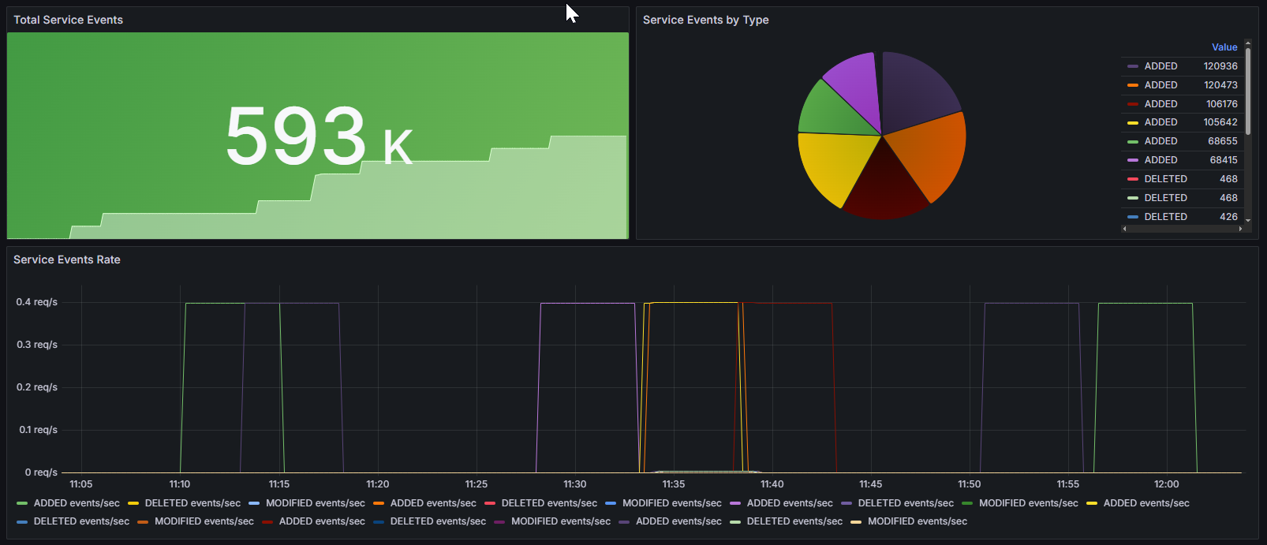Sort the legend by the Value column header
The height and width of the screenshot is (545, 1267).
point(1224,47)
